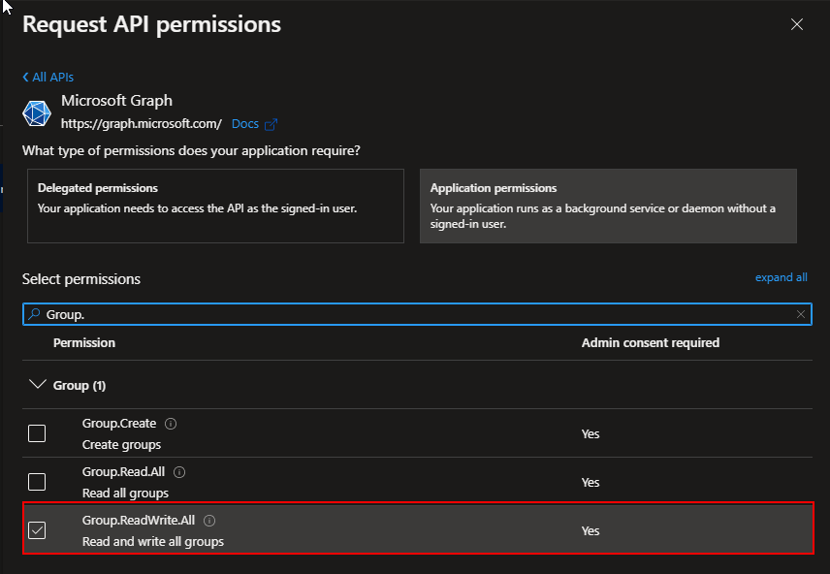
Task: Click the info icon next to Group.Create
Action: click(171, 424)
